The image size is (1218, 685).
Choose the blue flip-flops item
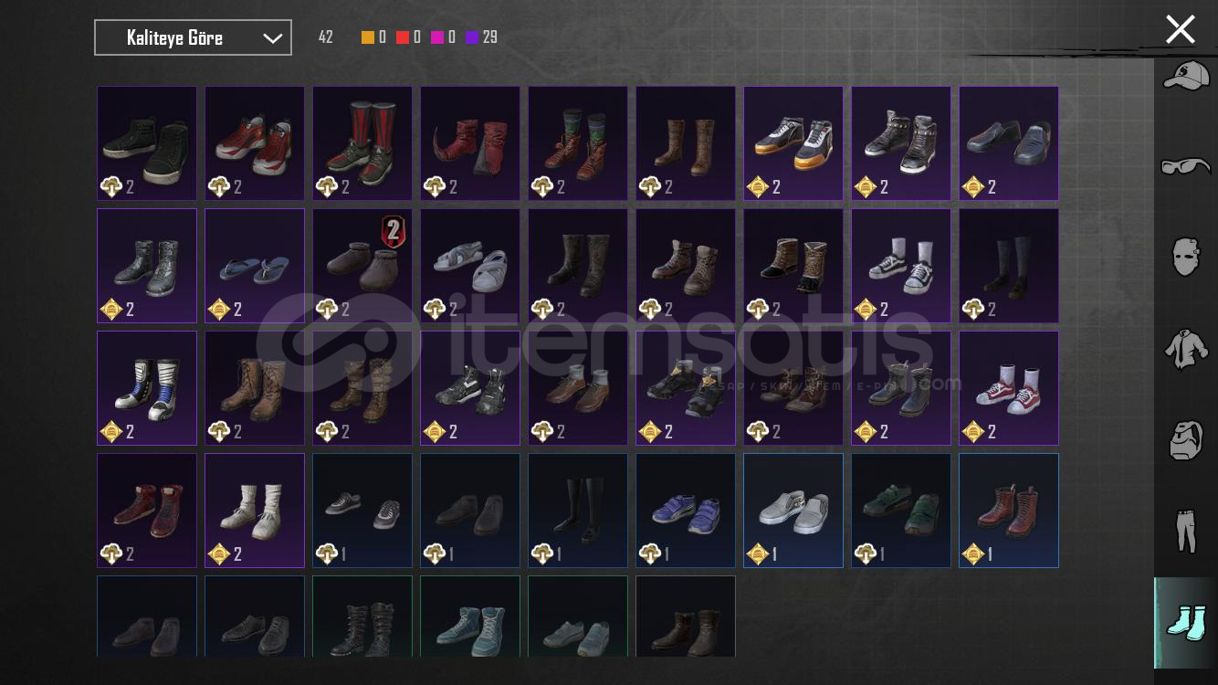point(255,266)
